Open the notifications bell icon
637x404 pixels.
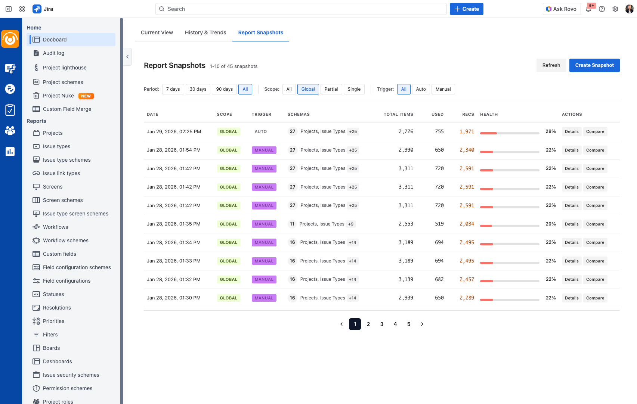pyautogui.click(x=588, y=9)
